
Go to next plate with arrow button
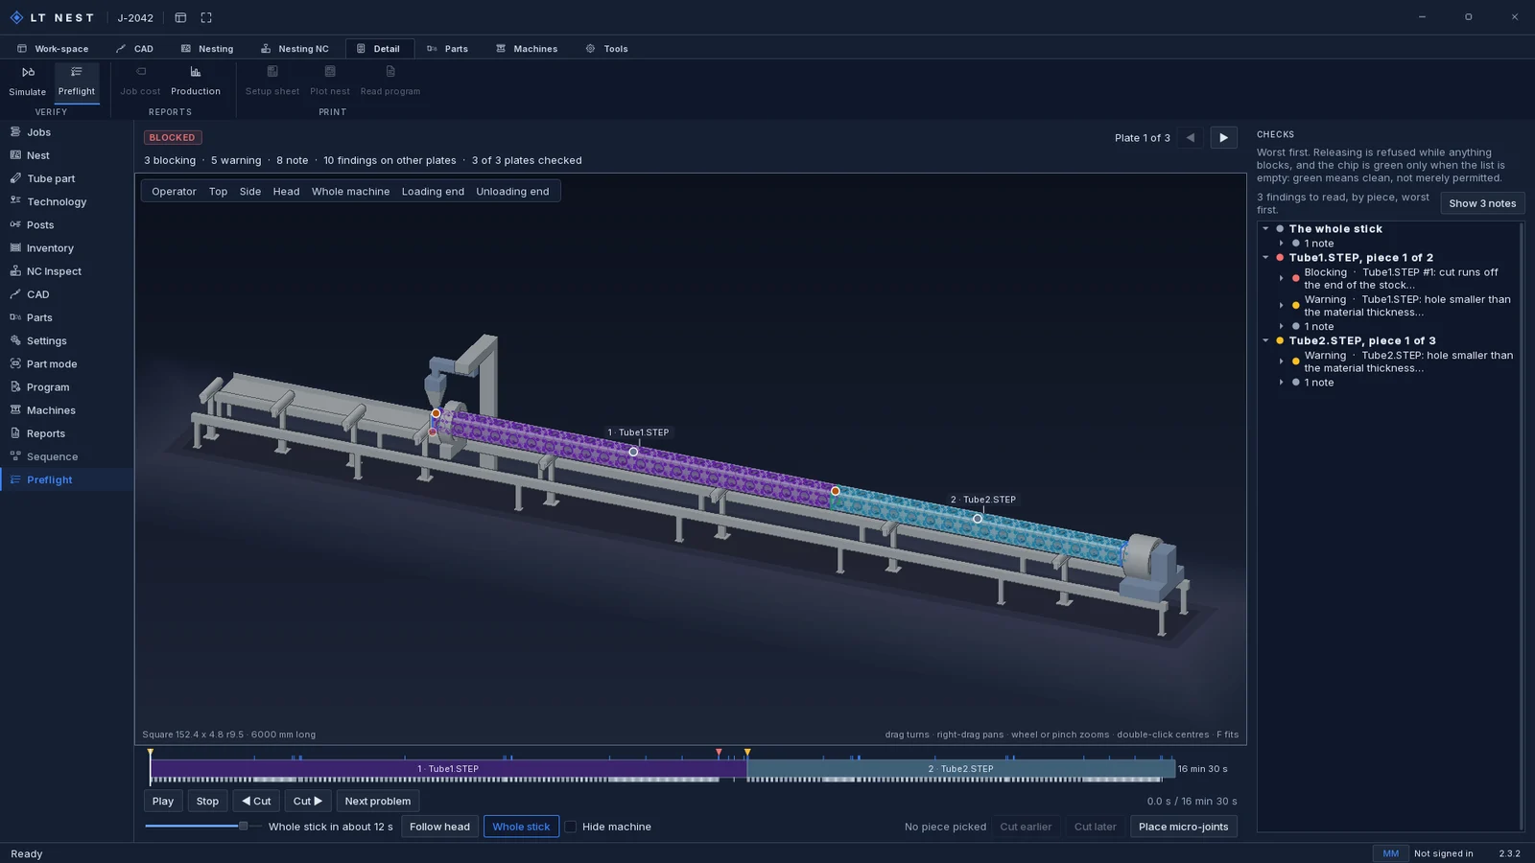tap(1223, 138)
